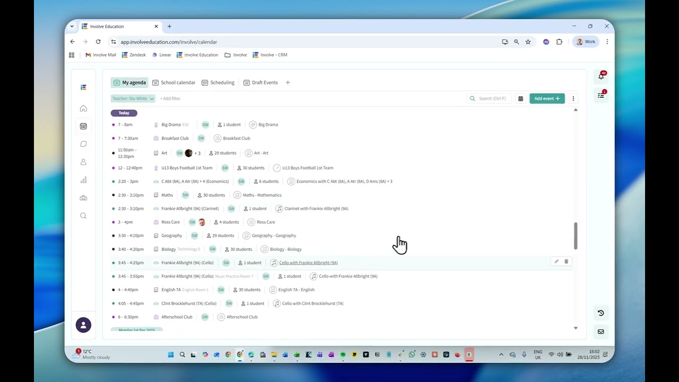The width and height of the screenshot is (679, 382).
Task: Open the task checklist icon with badge
Action: click(x=601, y=95)
